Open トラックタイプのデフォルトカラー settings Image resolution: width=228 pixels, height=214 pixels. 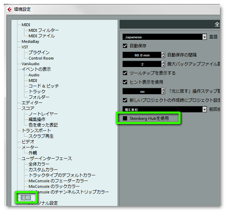click(62, 175)
